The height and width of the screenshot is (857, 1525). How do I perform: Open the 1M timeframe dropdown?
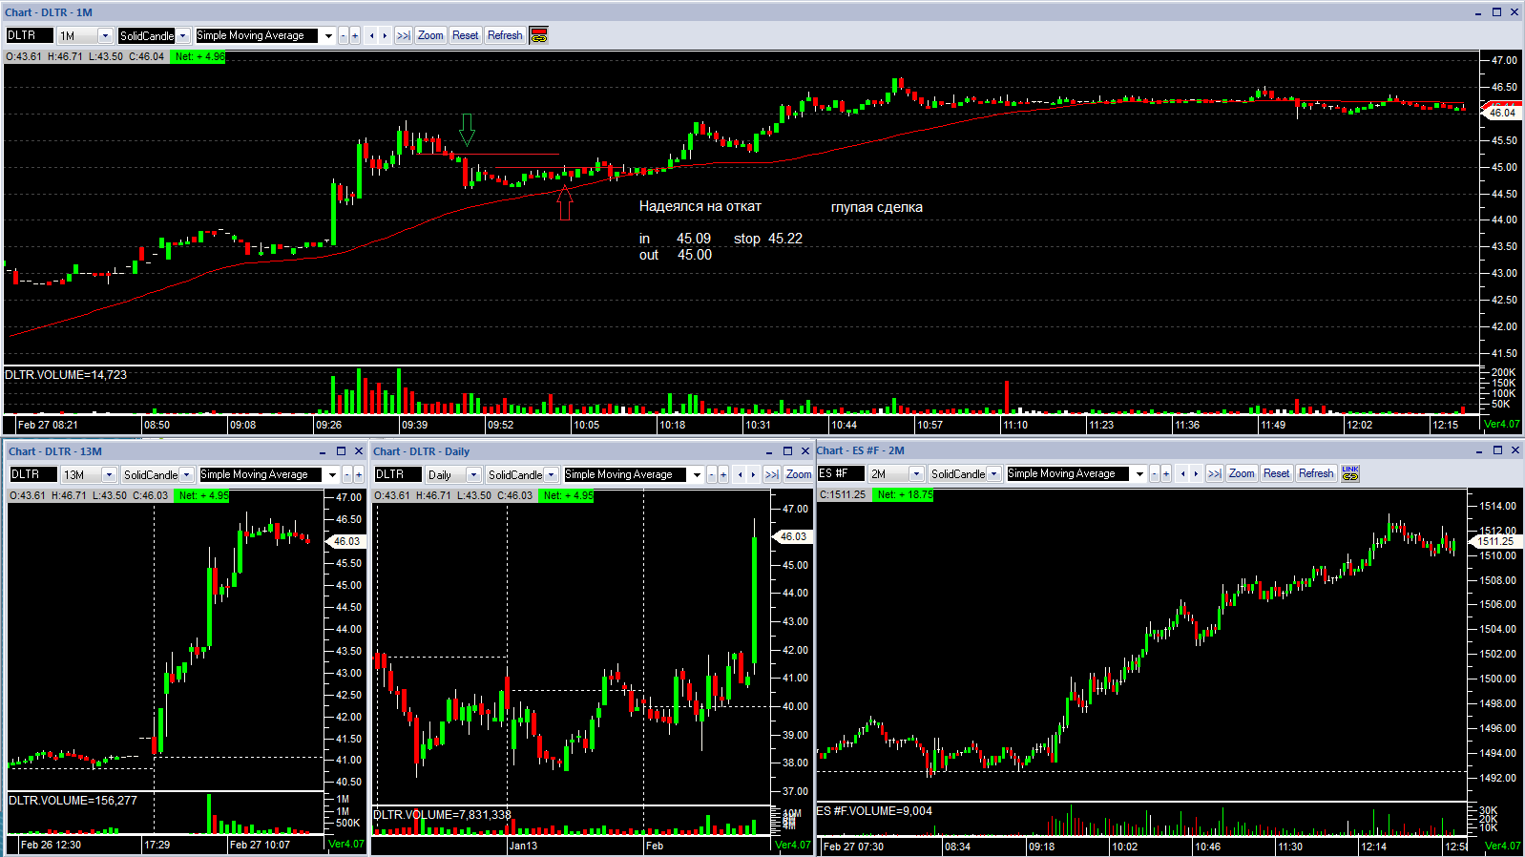(105, 35)
